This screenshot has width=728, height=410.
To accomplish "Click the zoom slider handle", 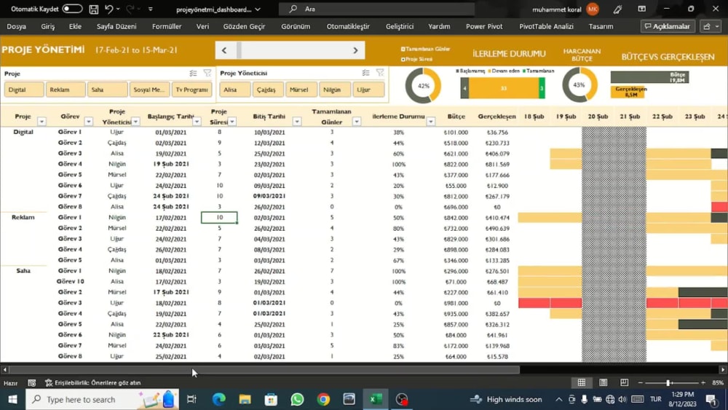I will coord(668,382).
